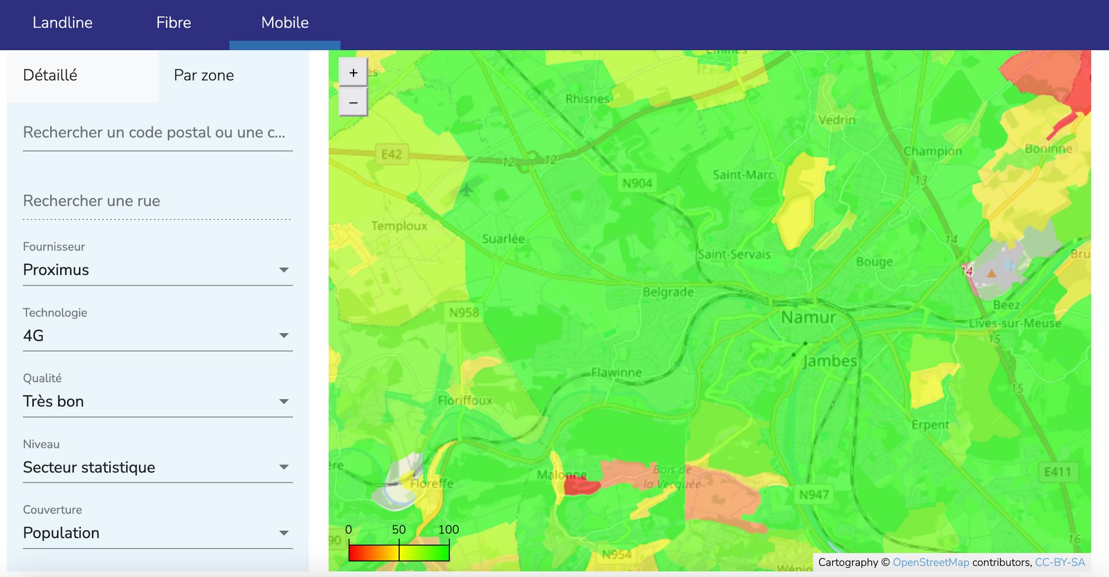Click the N947 road shield

[x=814, y=494]
